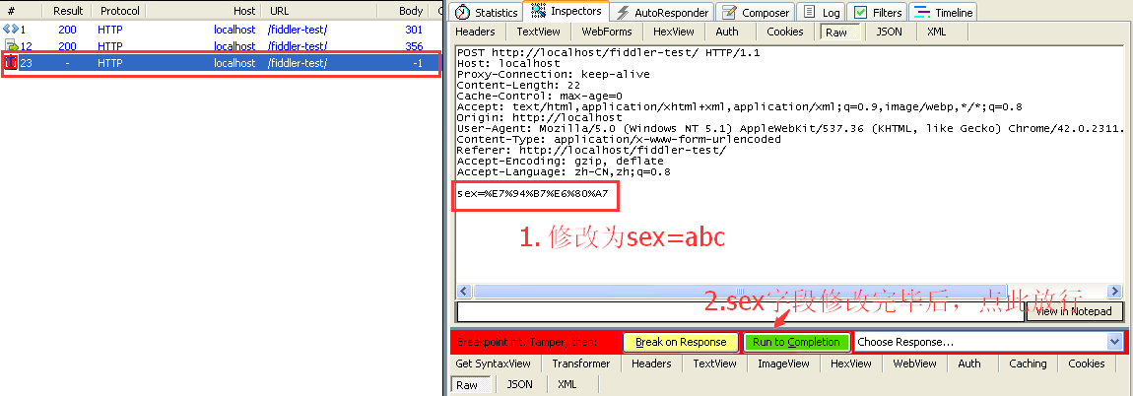Image resolution: width=1133 pixels, height=396 pixels.
Task: Sort sessions by the # column header
Action: tap(22, 11)
